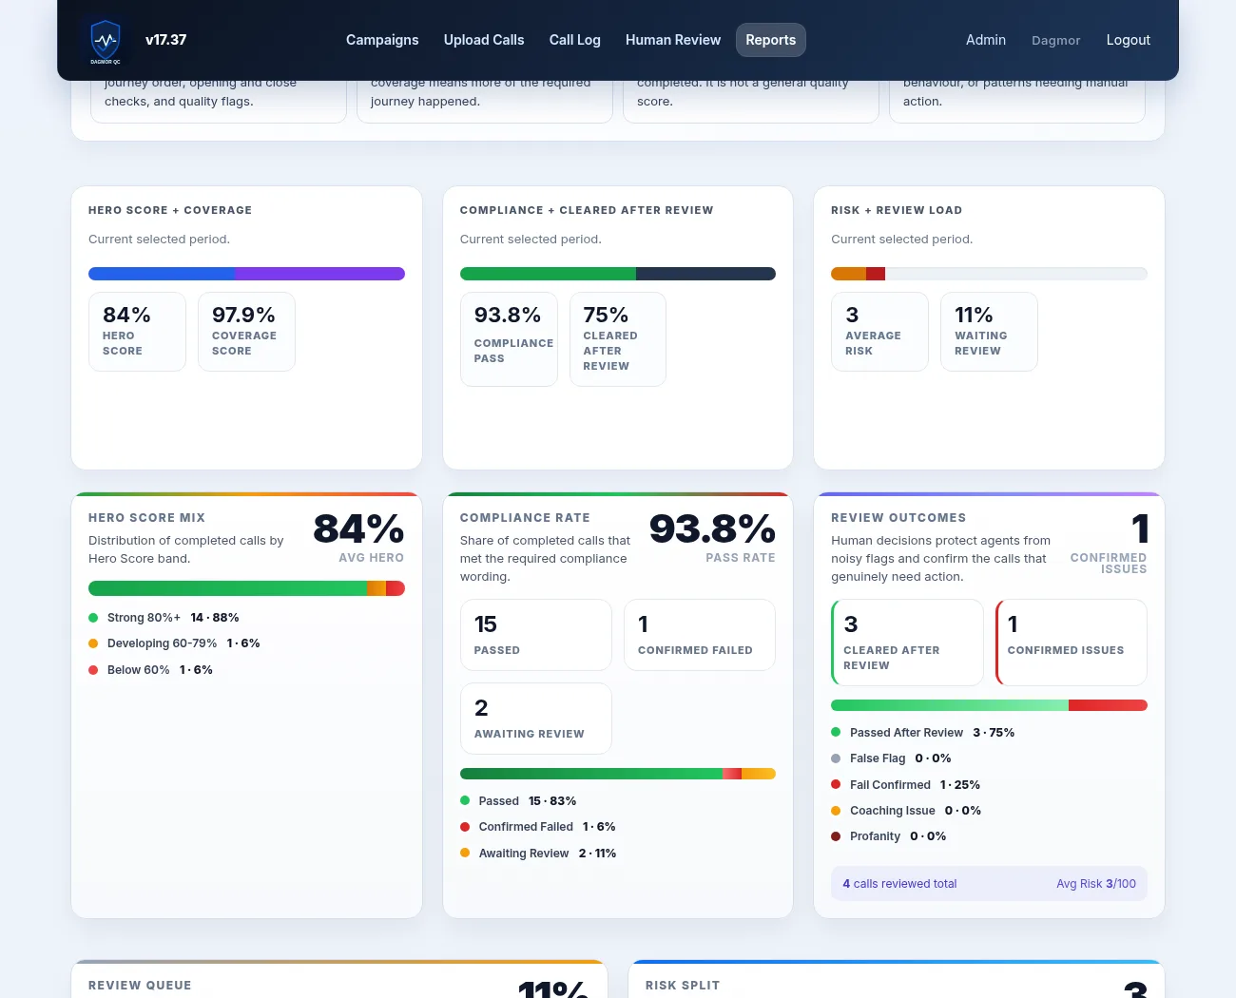This screenshot has height=998, width=1236.
Task: Select the Reports nav item
Action: coord(771,40)
